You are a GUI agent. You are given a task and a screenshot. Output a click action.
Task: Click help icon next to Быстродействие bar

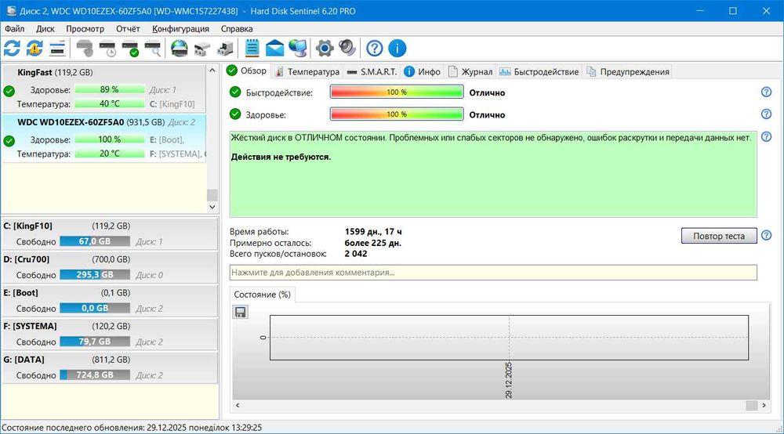[x=766, y=92]
